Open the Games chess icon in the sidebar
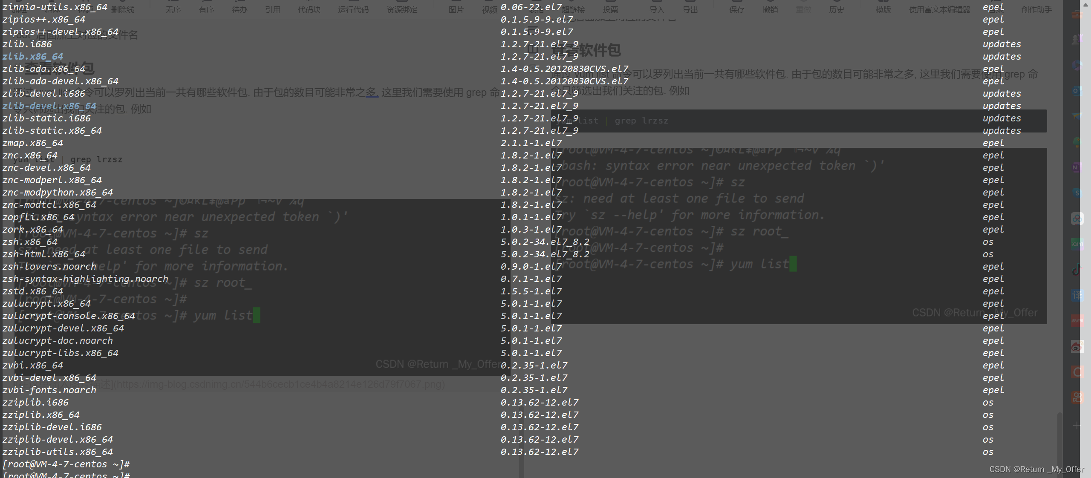The image size is (1091, 478). 1077,39
